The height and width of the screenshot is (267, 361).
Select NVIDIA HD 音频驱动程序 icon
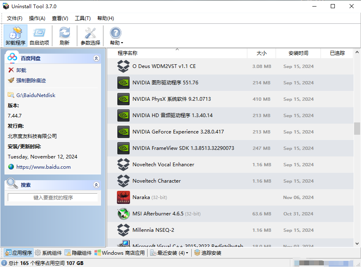pyautogui.click(x=123, y=115)
